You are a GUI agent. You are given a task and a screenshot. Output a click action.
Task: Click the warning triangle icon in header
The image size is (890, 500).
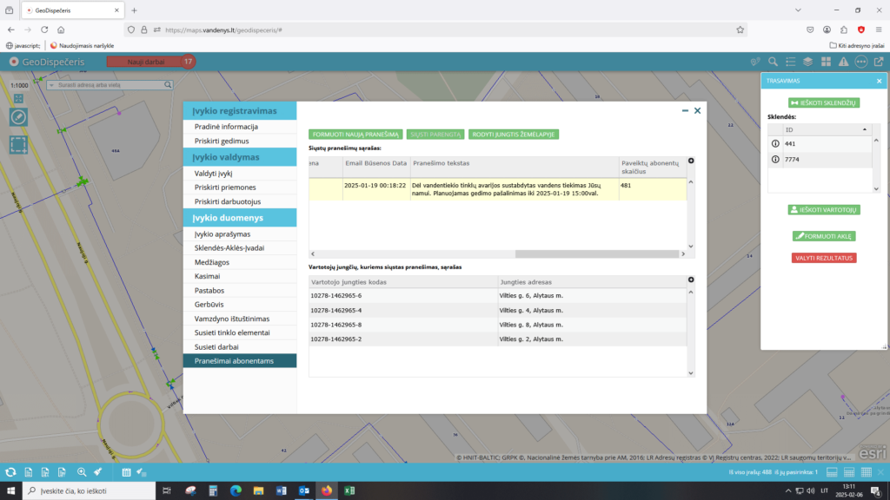(843, 62)
